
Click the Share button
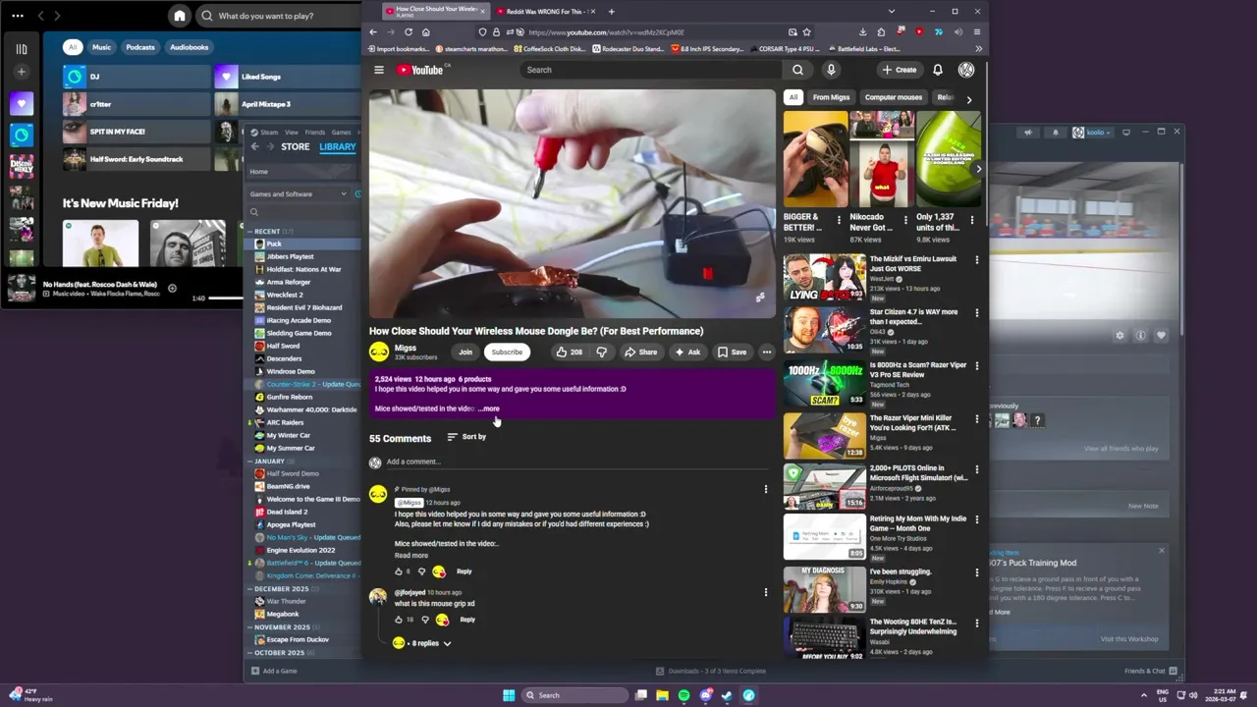(641, 352)
